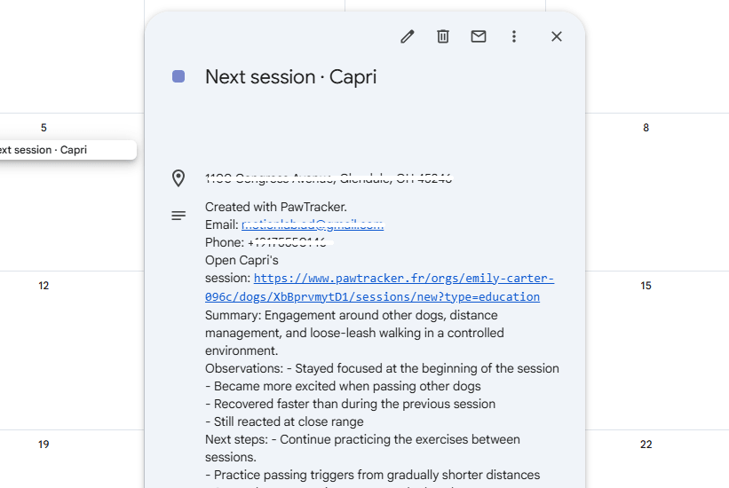
Task: Select calendar day 22
Action: (x=646, y=445)
